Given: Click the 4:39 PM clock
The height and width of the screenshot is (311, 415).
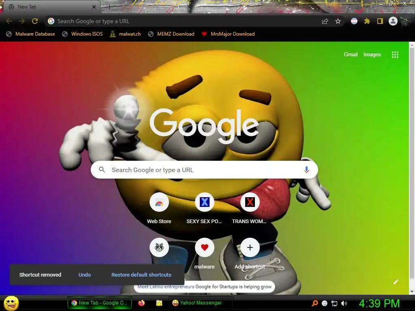Looking at the screenshot, I should click(x=379, y=303).
